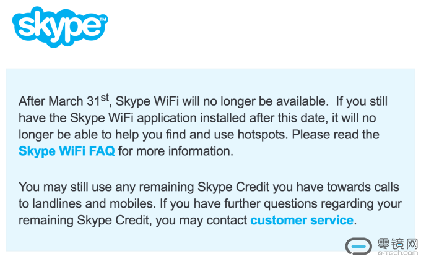Click the superscript "st" after 31
The image size is (421, 259).
[x=105, y=97]
